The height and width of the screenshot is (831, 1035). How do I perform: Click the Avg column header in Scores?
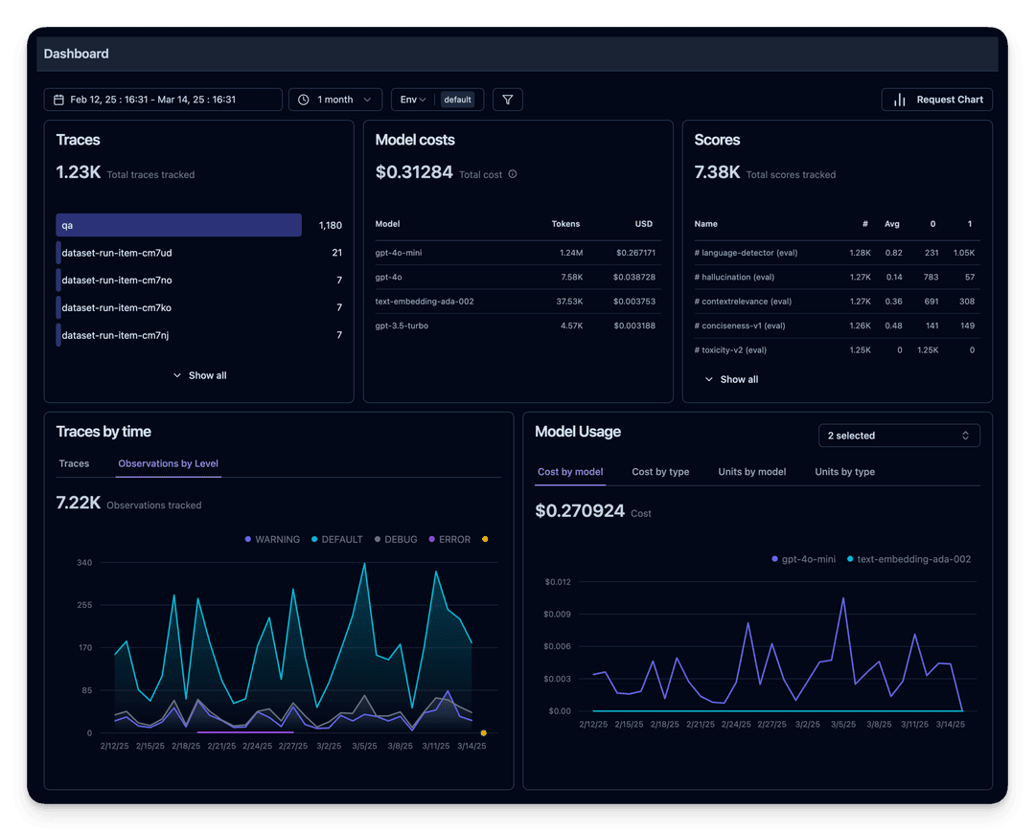(x=892, y=224)
